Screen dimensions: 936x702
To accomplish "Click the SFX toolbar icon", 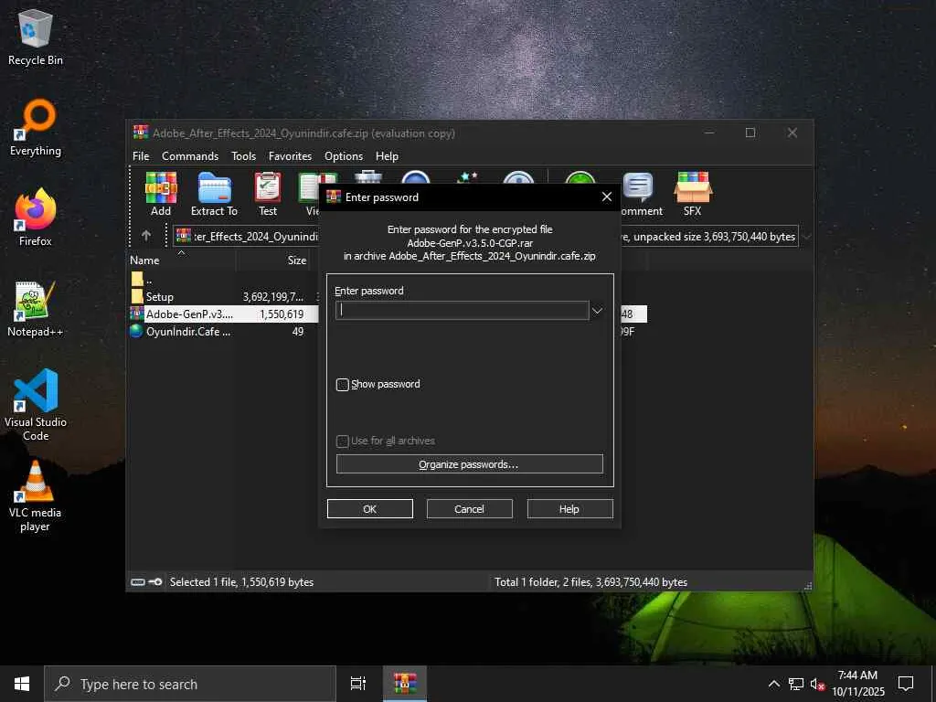I will [693, 194].
